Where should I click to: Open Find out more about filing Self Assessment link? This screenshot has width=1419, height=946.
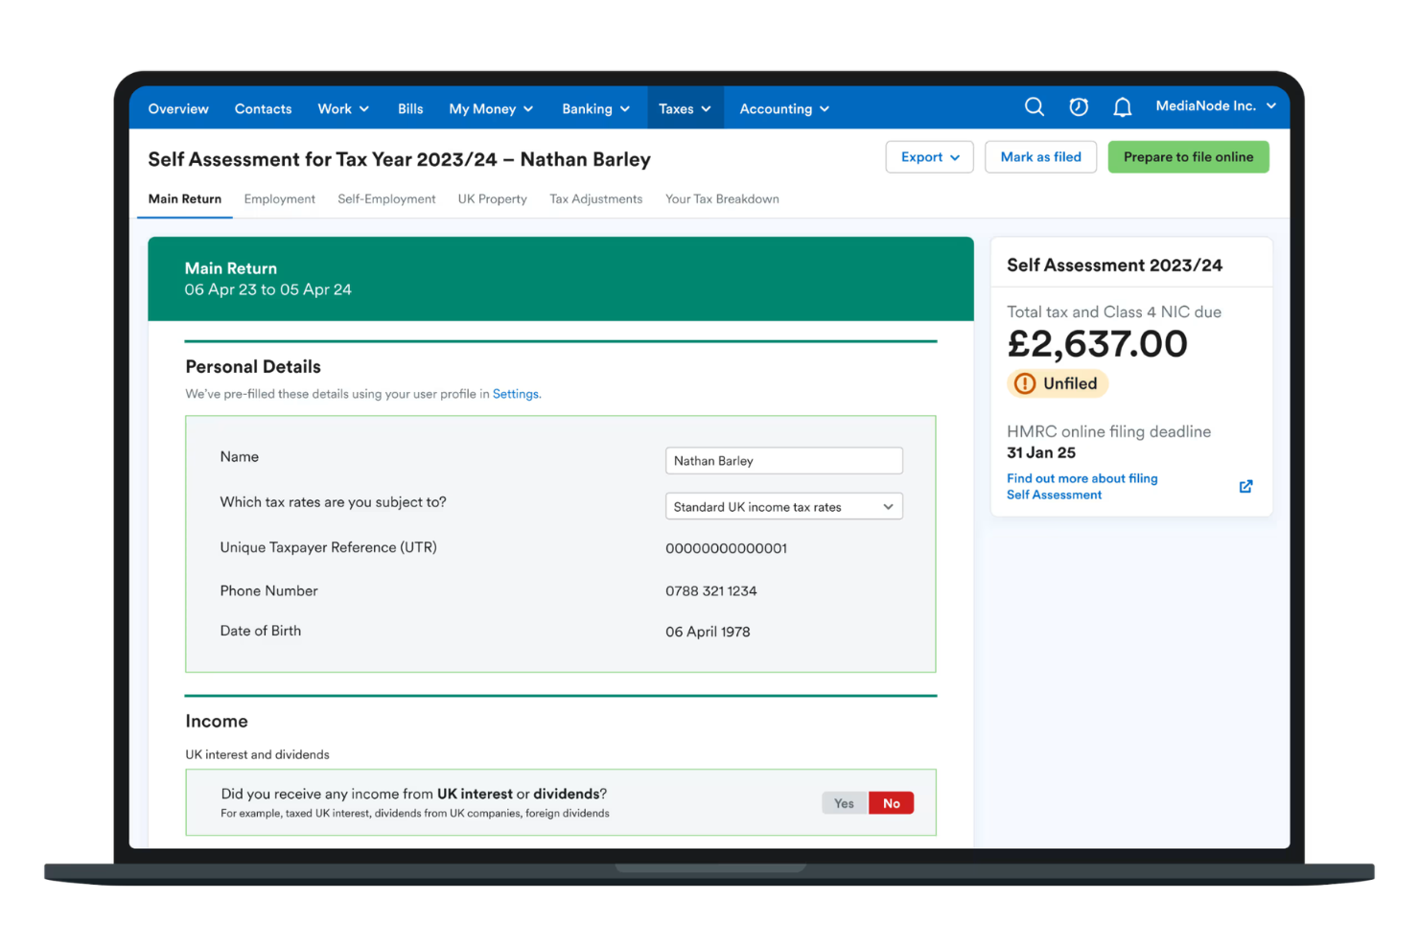tap(1082, 487)
